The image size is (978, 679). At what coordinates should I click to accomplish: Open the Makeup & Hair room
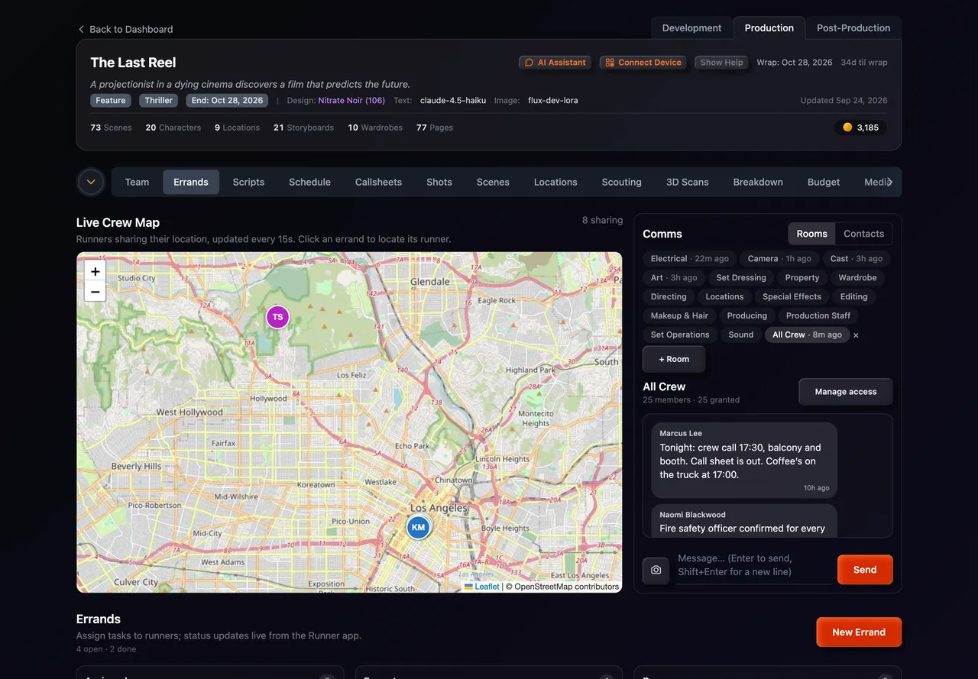679,316
